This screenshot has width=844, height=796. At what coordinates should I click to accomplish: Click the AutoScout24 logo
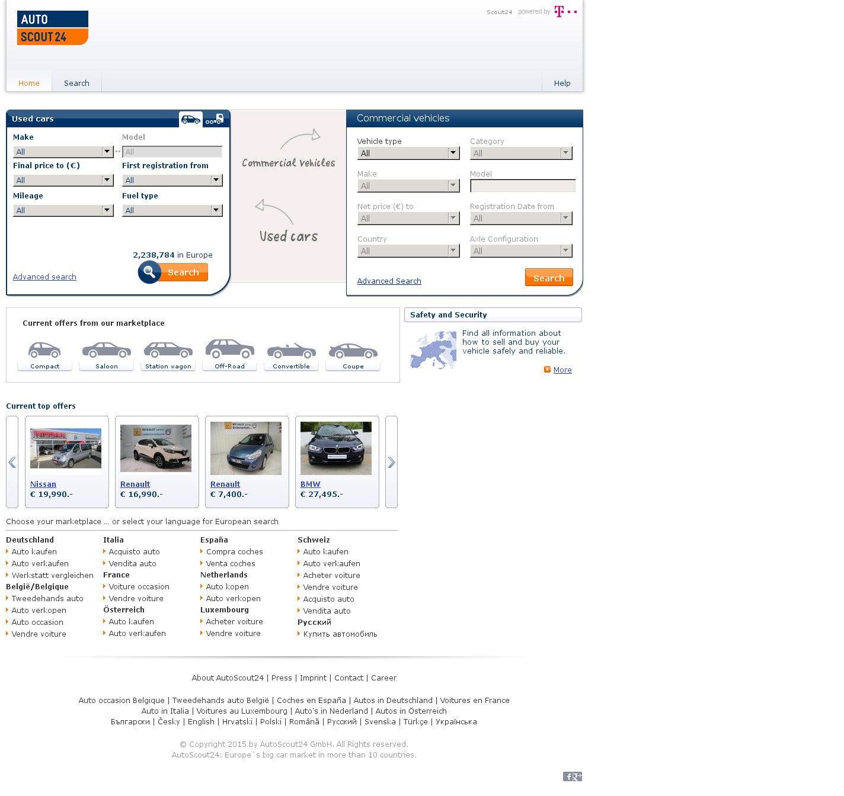53,28
